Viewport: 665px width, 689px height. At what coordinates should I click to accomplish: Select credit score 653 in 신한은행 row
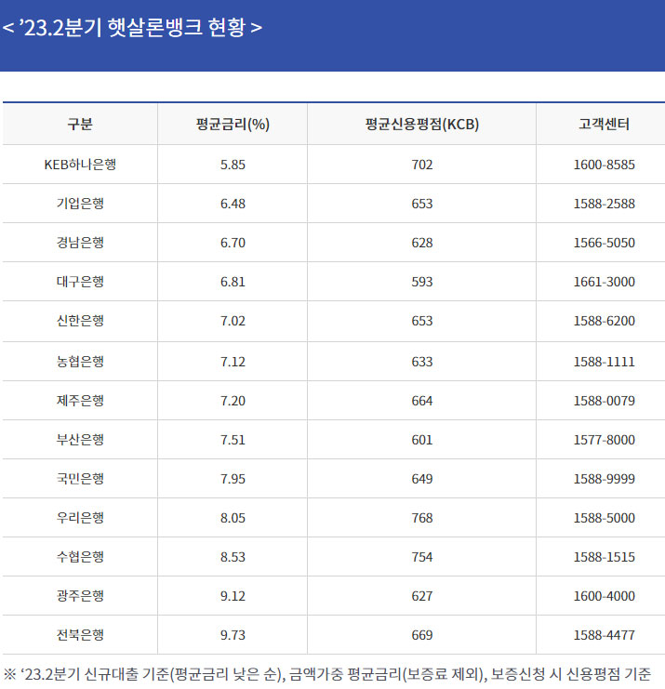422,321
